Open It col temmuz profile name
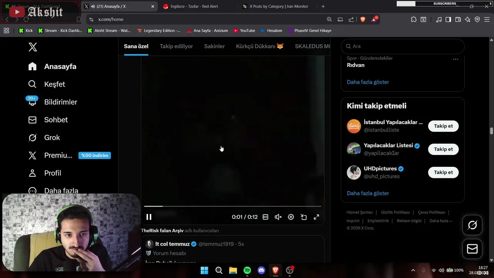This screenshot has height=278, width=494. point(173,244)
